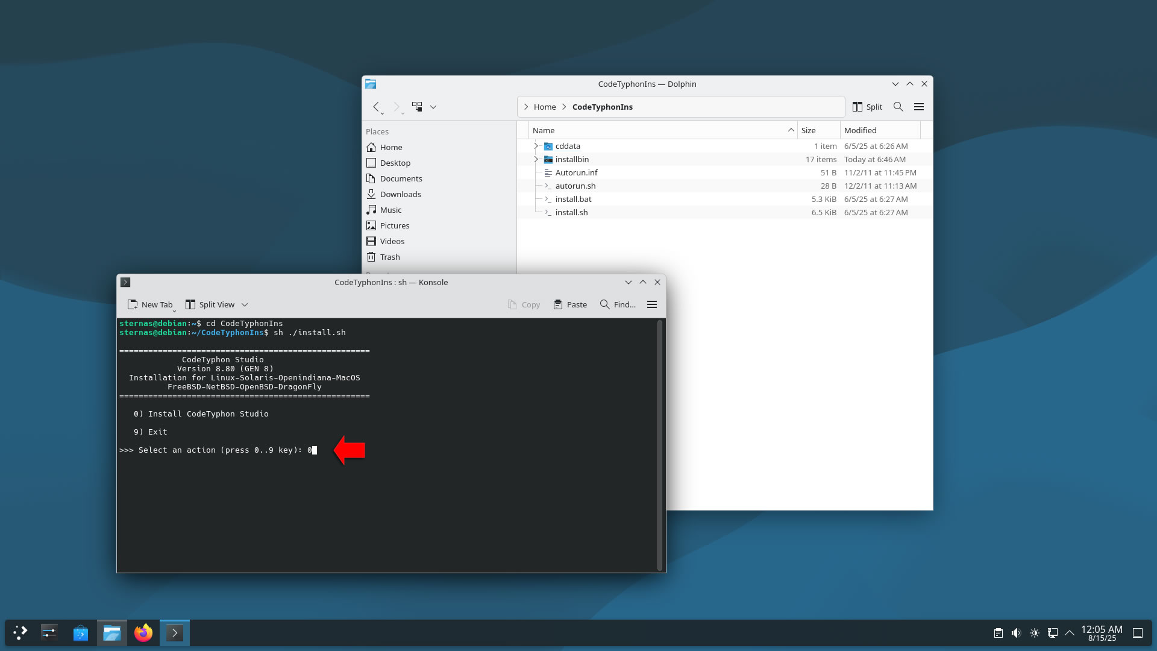Select Autorun.inf file
This screenshot has height=651, width=1157.
pyautogui.click(x=576, y=172)
